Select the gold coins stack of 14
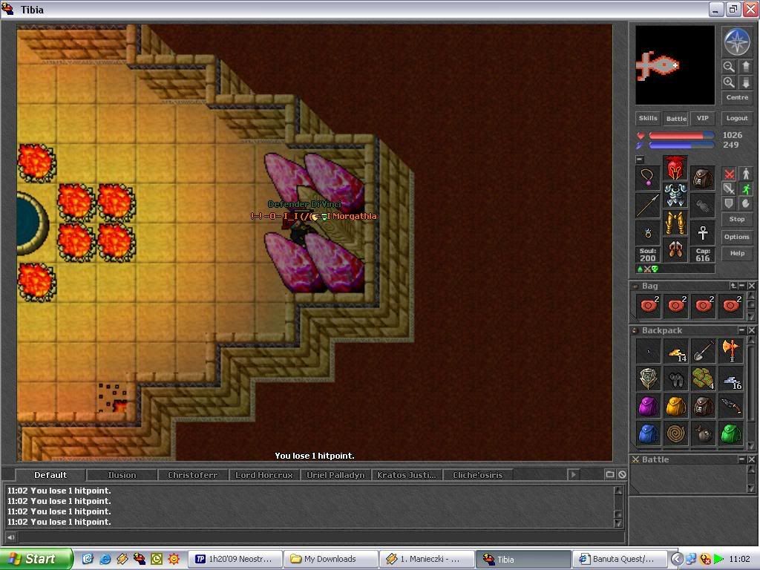The width and height of the screenshot is (760, 570). (x=675, y=351)
